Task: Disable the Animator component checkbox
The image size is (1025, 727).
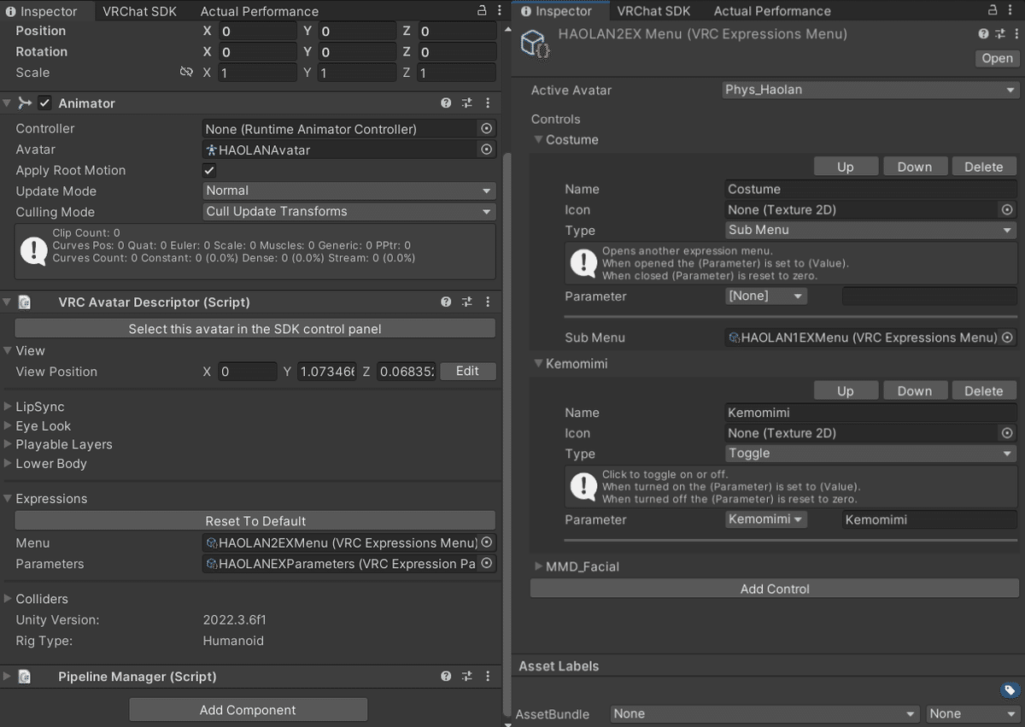Action: click(45, 103)
